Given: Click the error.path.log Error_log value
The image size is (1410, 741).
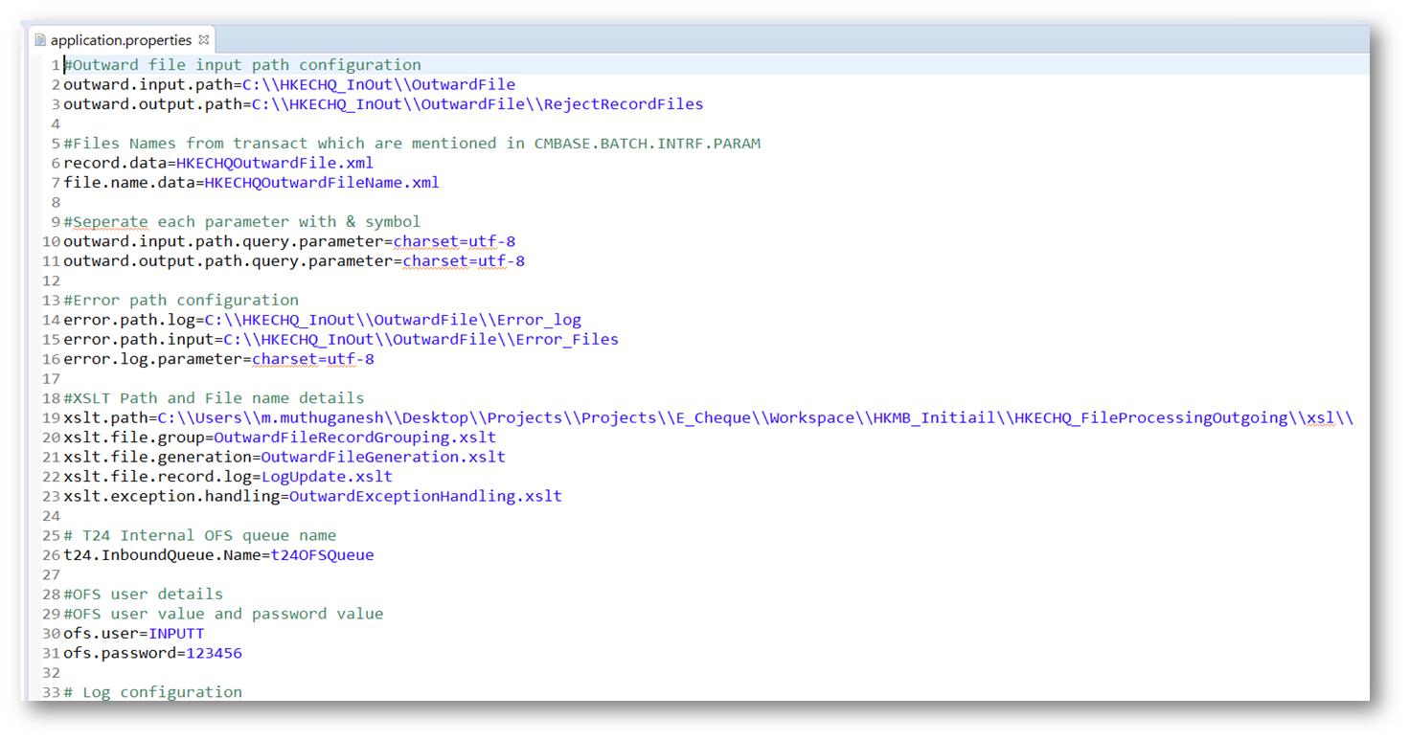Looking at the screenshot, I should pyautogui.click(x=393, y=320).
